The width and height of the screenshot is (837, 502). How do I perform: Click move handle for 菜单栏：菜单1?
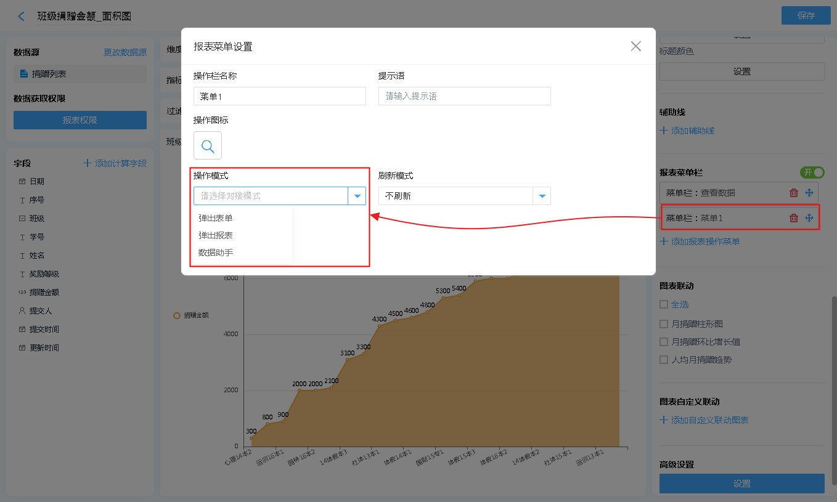coord(809,218)
